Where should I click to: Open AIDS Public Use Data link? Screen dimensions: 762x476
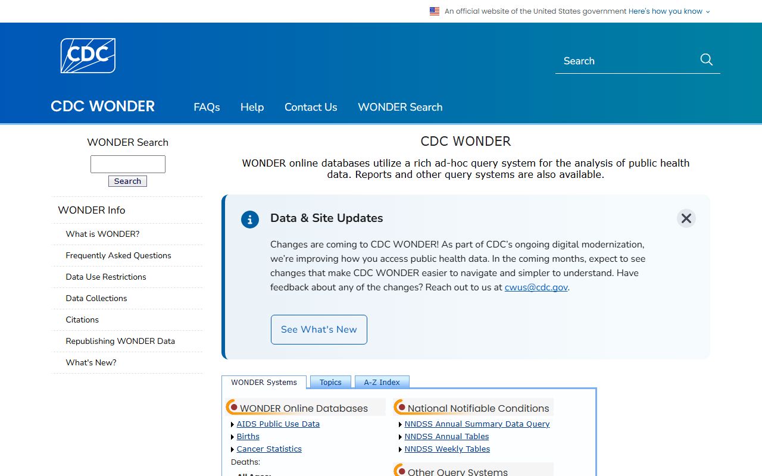pos(278,424)
